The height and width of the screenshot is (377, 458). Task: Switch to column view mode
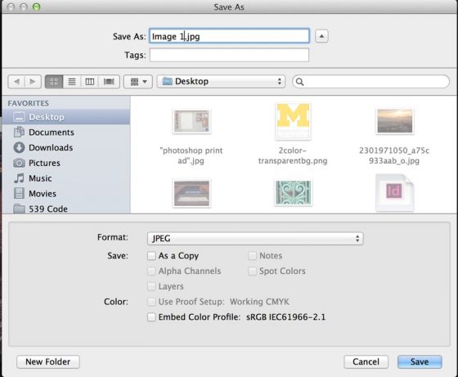(90, 82)
